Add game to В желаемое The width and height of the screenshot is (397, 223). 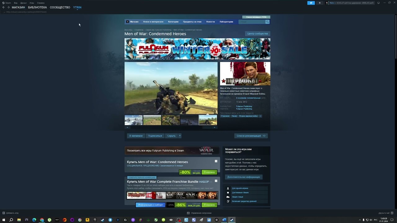[136, 136]
